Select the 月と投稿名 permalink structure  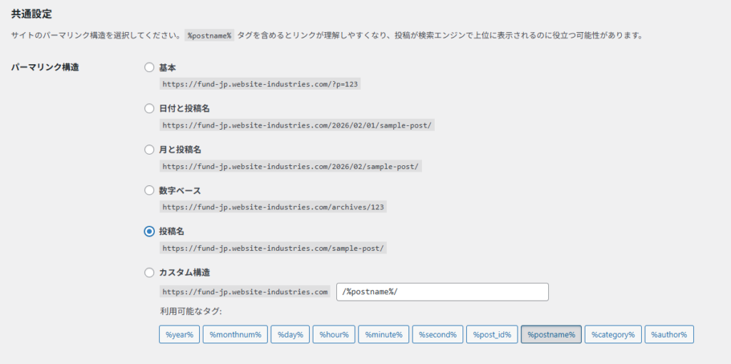[x=149, y=150]
